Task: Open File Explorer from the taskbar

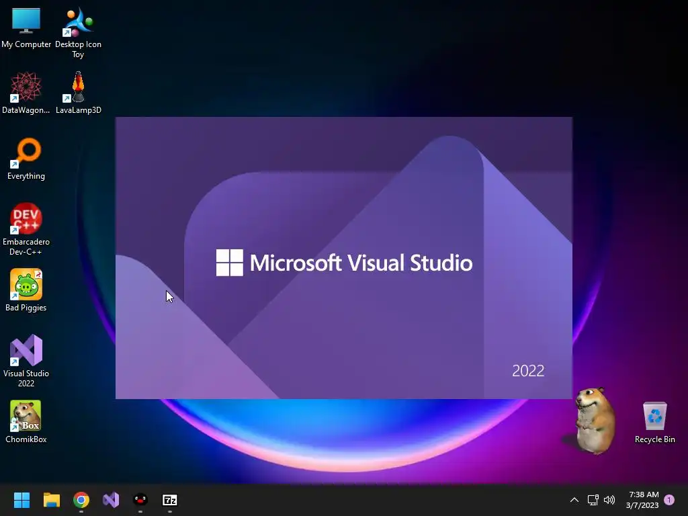Action: pos(51,500)
